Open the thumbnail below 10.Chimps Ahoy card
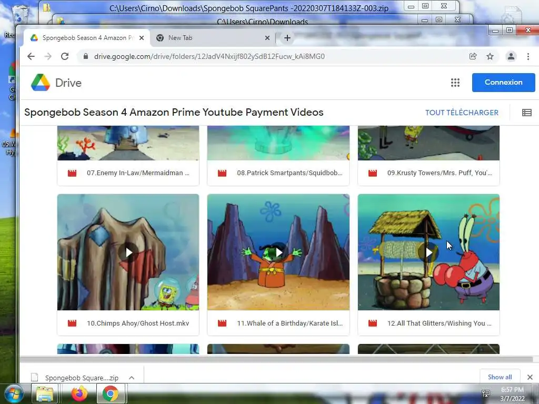Image resolution: width=539 pixels, height=404 pixels. point(128,349)
